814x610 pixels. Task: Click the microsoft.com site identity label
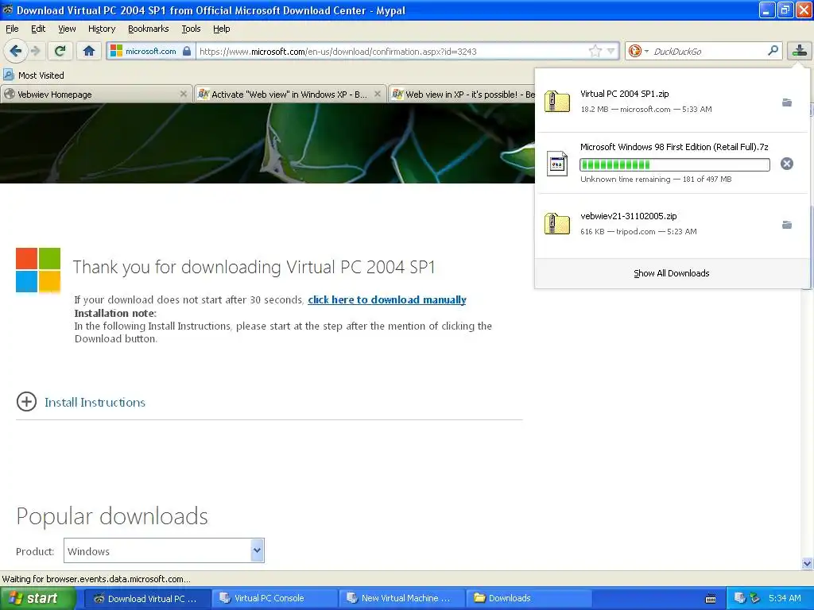tap(150, 51)
